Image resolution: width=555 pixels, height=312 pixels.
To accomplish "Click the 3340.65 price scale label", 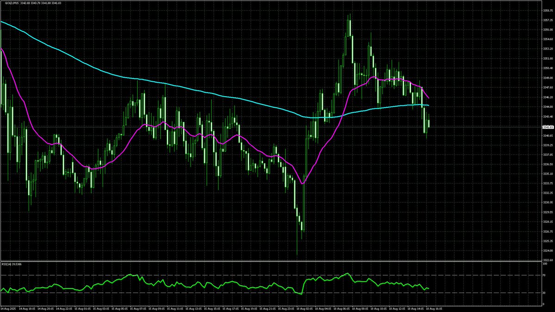I will tap(547, 135).
